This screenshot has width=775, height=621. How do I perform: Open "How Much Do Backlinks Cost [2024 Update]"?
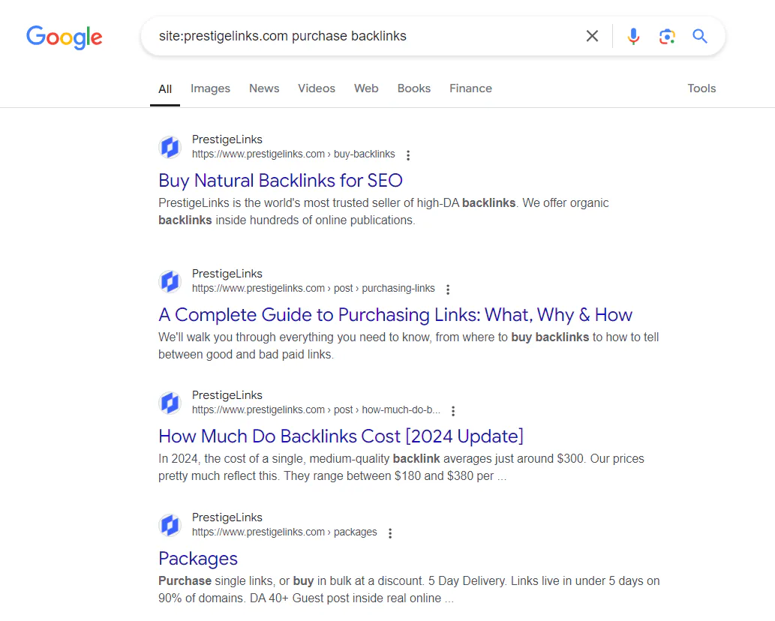(341, 436)
